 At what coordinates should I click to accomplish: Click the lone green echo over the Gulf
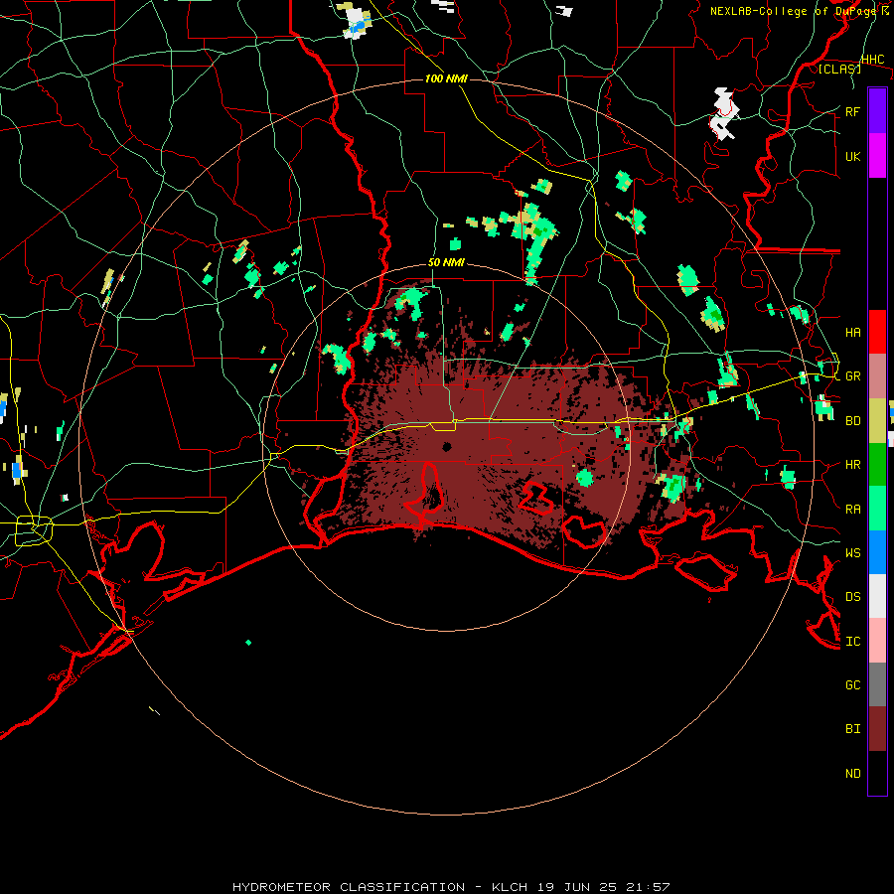tap(248, 643)
